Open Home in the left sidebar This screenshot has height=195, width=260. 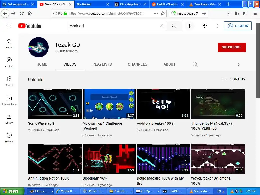click(9, 44)
